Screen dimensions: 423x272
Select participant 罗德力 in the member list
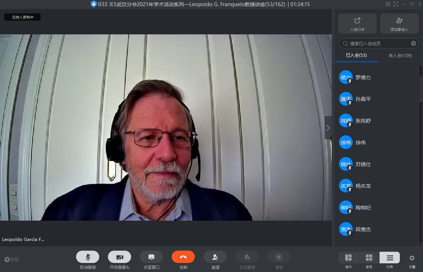click(x=363, y=77)
